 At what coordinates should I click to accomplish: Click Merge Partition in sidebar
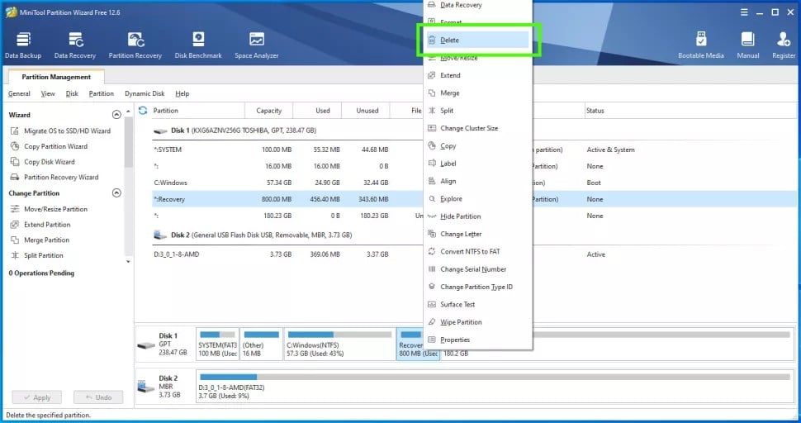[x=46, y=240]
